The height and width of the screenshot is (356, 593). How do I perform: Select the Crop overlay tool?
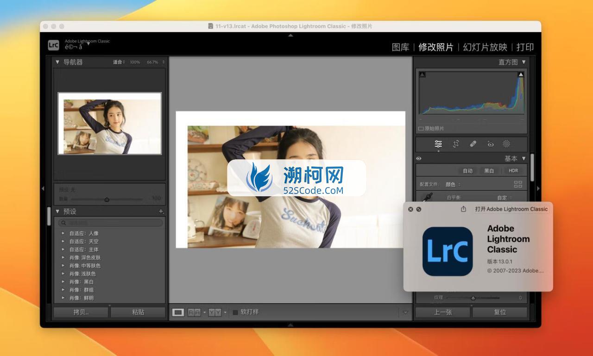456,144
